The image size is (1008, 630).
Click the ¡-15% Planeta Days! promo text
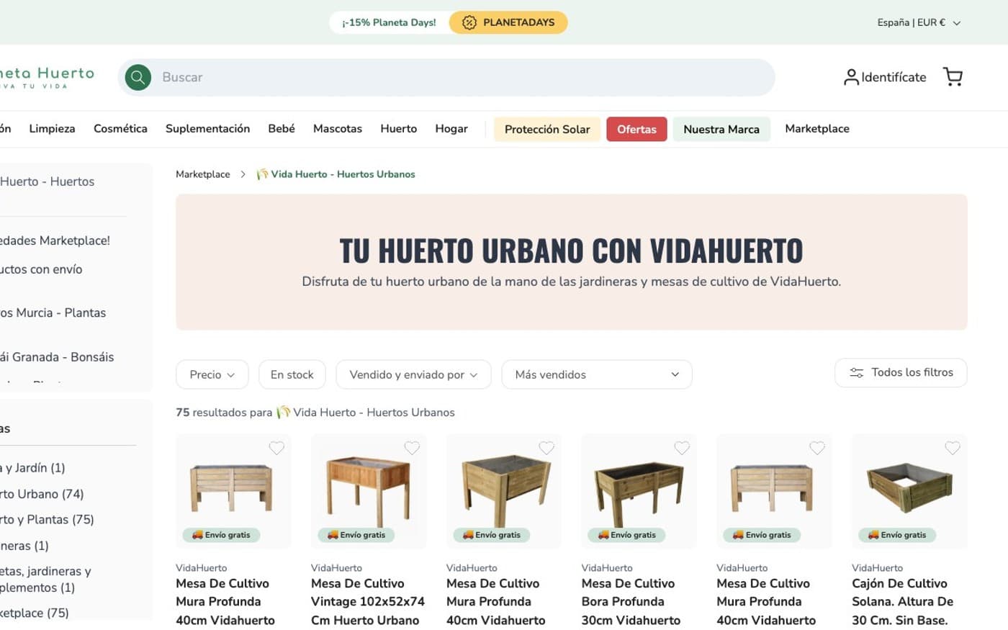tap(389, 22)
